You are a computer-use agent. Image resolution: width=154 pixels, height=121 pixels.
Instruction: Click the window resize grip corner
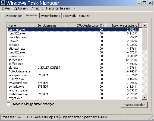click(x=151, y=118)
